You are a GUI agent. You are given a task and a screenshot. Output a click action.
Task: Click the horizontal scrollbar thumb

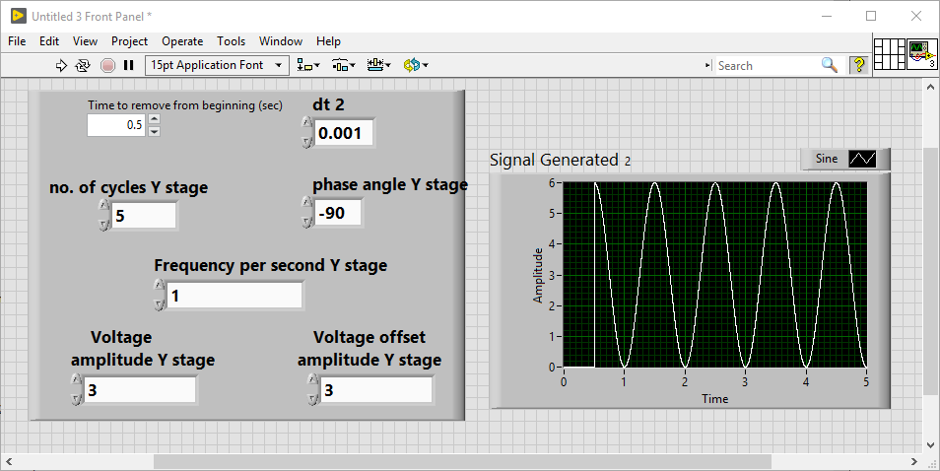point(462,461)
